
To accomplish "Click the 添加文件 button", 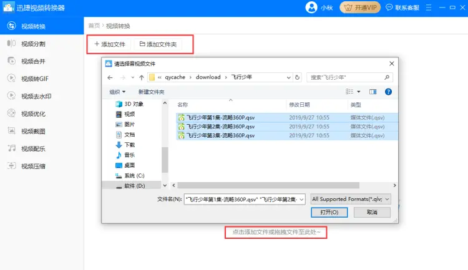I will [x=110, y=44].
